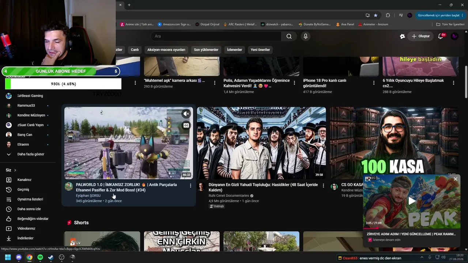This screenshot has height=263, width=468.
Task: Open Ruhi Cenet Documentaries channel link
Action: [229, 196]
